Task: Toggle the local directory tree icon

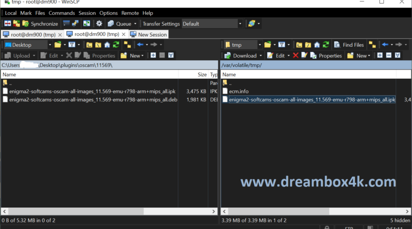Action: coord(127,45)
